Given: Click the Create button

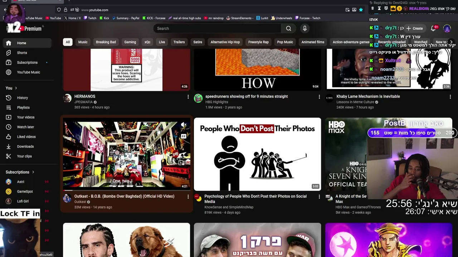Looking at the screenshot, I should click(x=414, y=28).
